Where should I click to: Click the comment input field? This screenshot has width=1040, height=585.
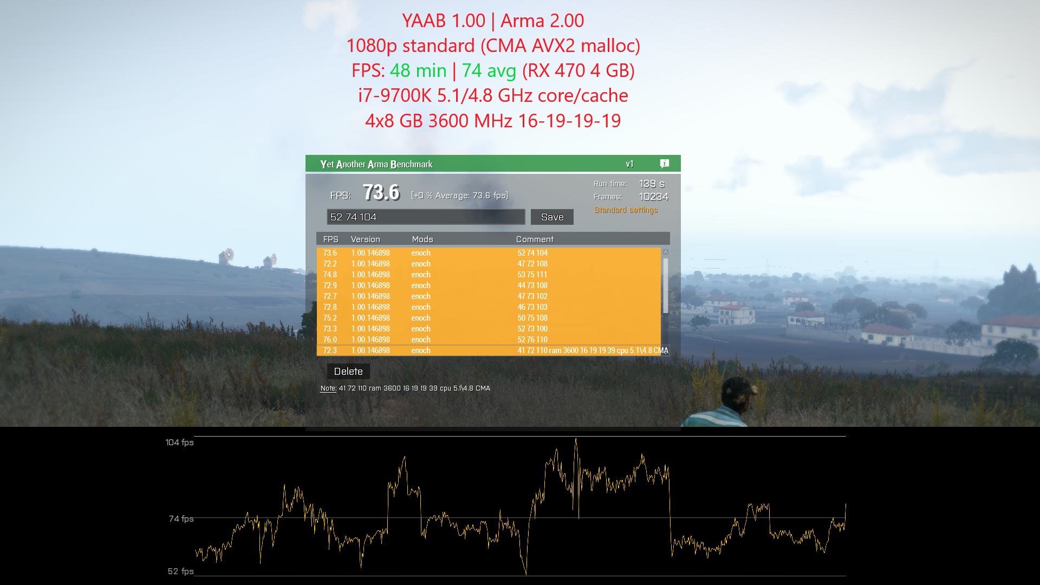tap(426, 217)
